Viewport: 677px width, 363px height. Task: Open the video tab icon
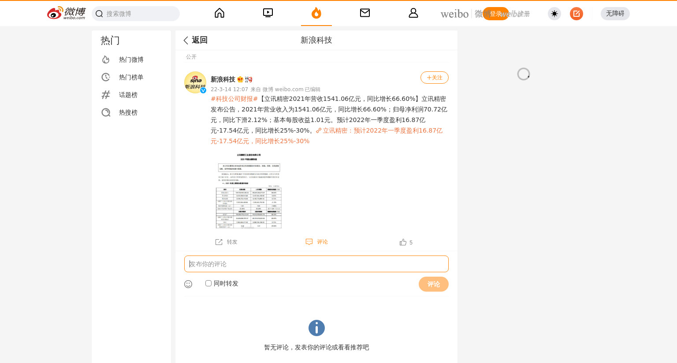(268, 13)
